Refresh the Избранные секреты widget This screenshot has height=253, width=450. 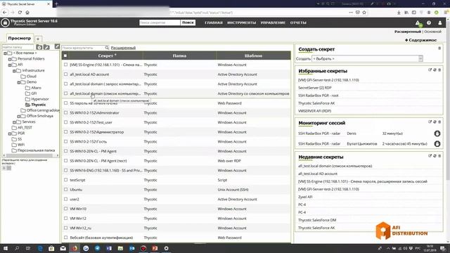(435, 70)
